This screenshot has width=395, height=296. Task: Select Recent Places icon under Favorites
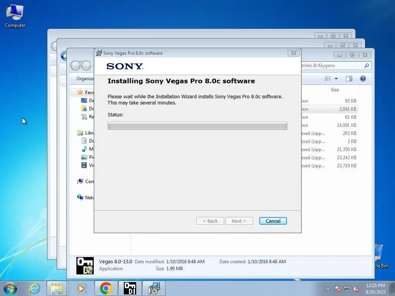tap(84, 116)
